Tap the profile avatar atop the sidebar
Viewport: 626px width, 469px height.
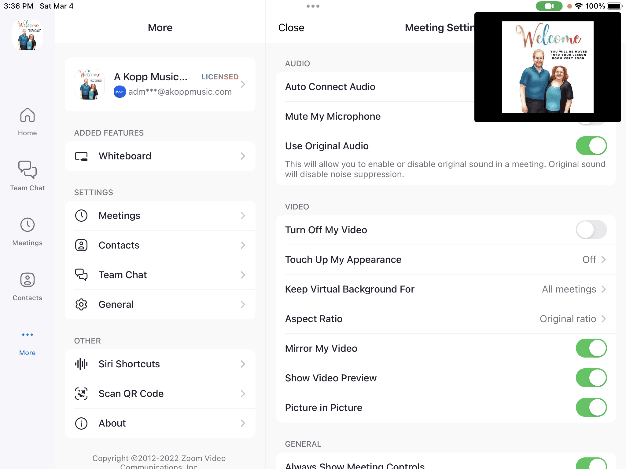(x=28, y=35)
